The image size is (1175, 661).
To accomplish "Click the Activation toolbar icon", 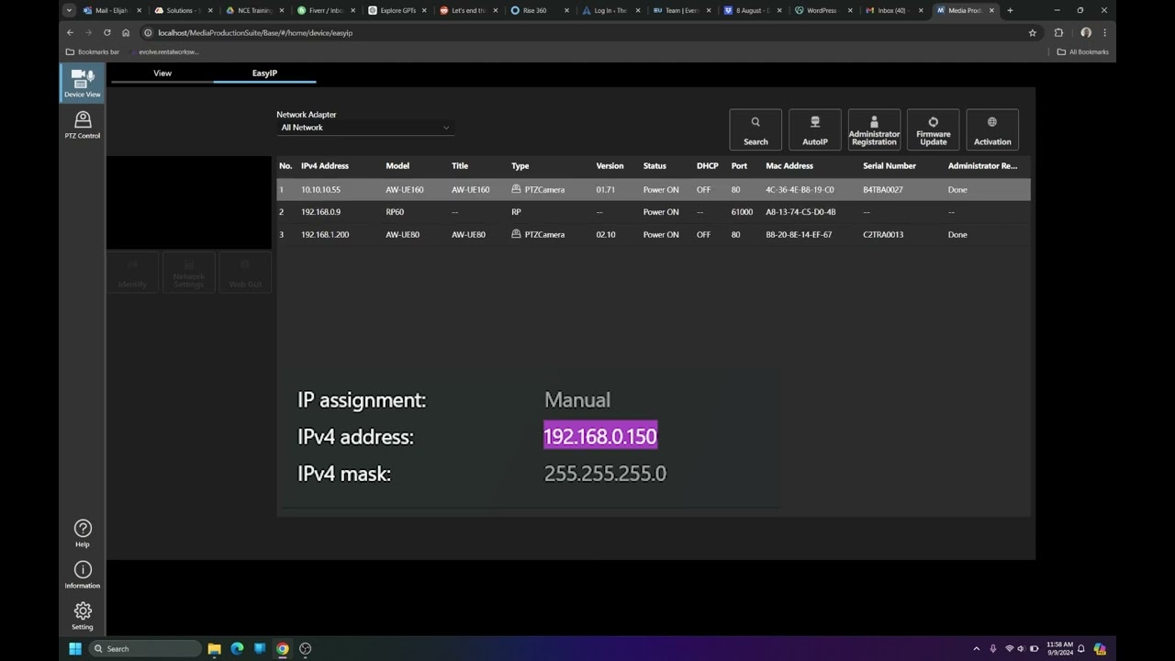I will (x=991, y=129).
